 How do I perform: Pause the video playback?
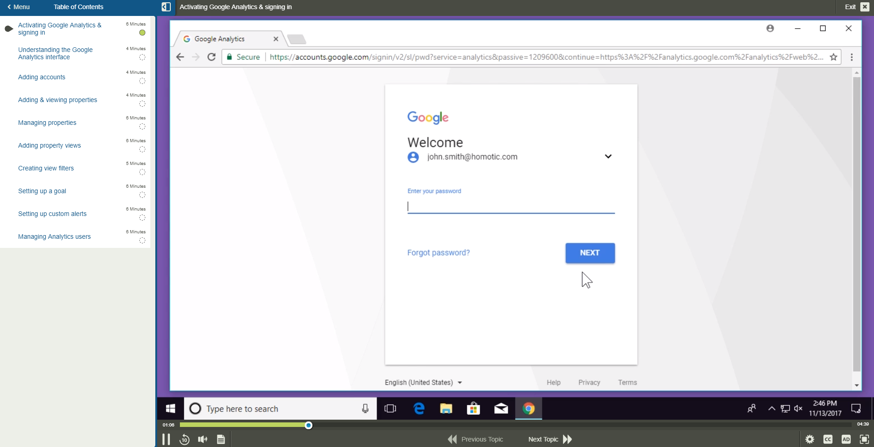(x=166, y=439)
